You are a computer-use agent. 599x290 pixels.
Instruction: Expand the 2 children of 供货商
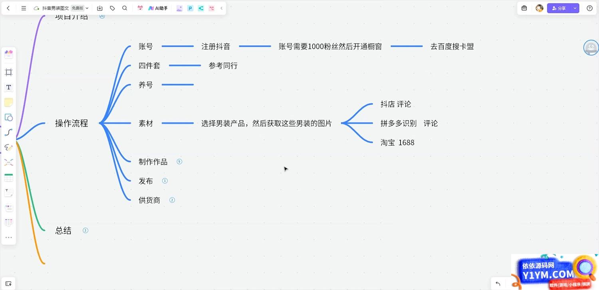pyautogui.click(x=172, y=200)
